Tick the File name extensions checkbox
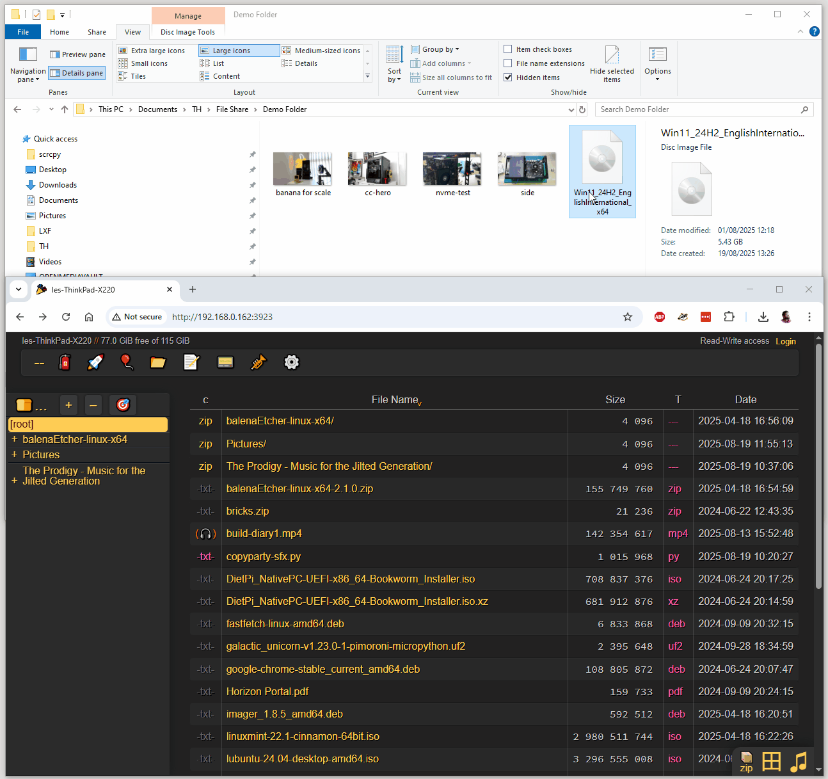 508,63
